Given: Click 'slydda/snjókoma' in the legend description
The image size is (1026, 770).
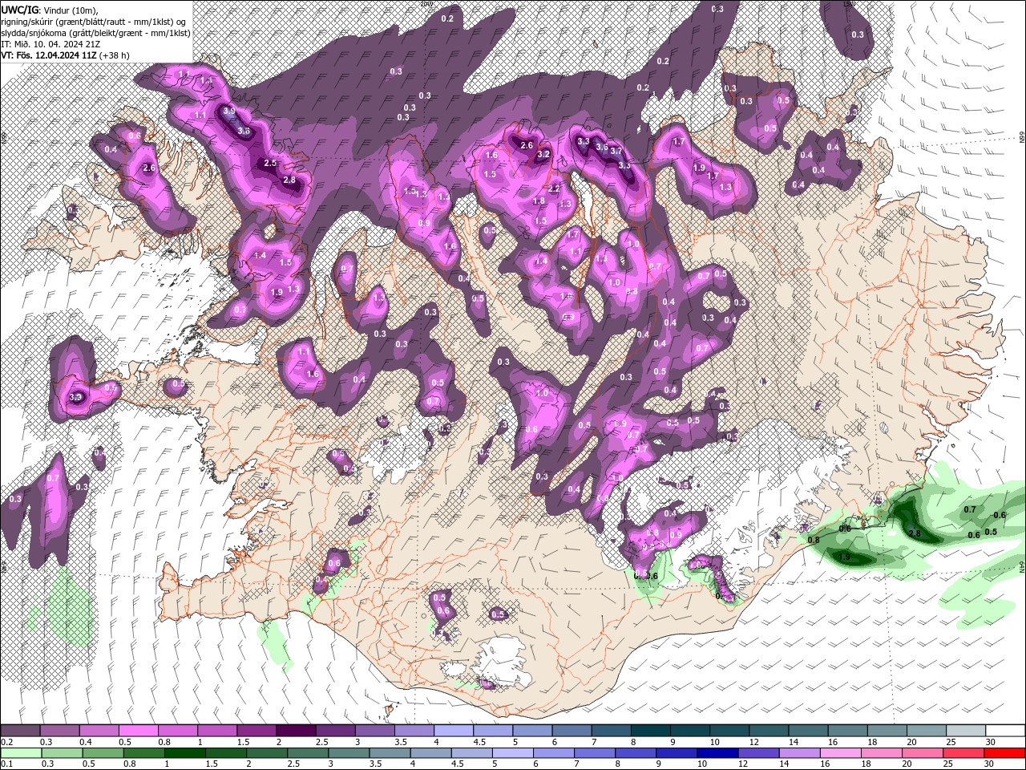Looking at the screenshot, I should point(34,33).
